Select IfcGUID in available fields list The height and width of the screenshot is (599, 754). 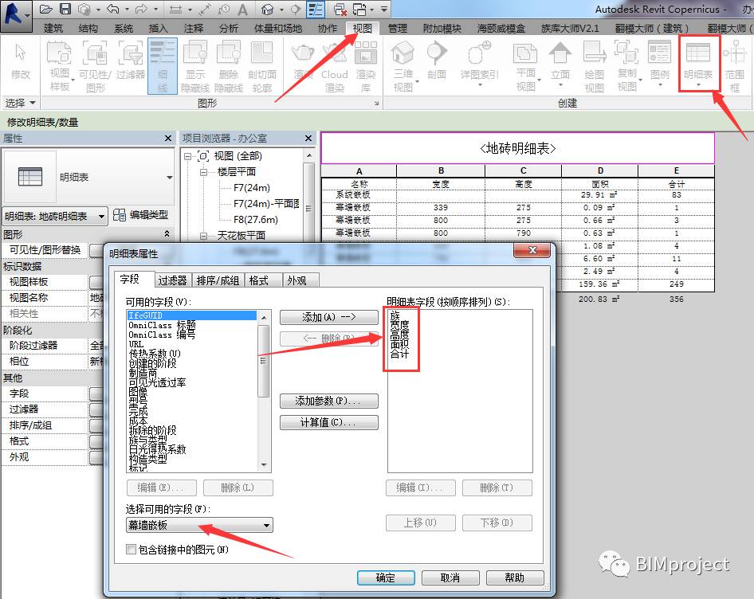[x=191, y=315]
